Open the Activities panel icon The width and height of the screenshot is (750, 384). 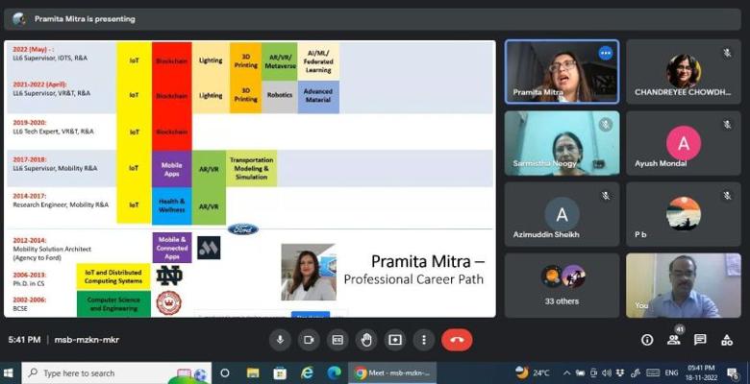pos(726,340)
